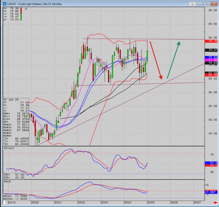Select the red downward arrow annotation
The width and height of the screenshot is (219, 207).
(155, 60)
